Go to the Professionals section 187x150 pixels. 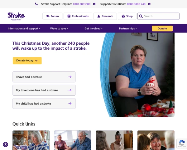coord(78,16)
